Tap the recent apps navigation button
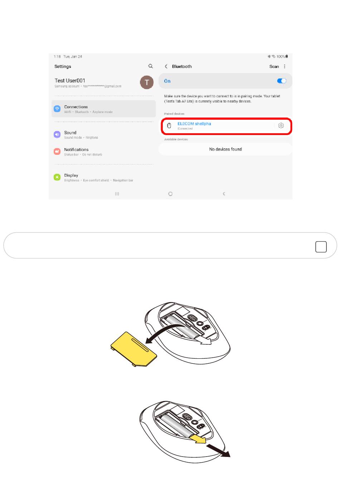Image resolution: width=340 pixels, height=501 pixels. pos(117,194)
